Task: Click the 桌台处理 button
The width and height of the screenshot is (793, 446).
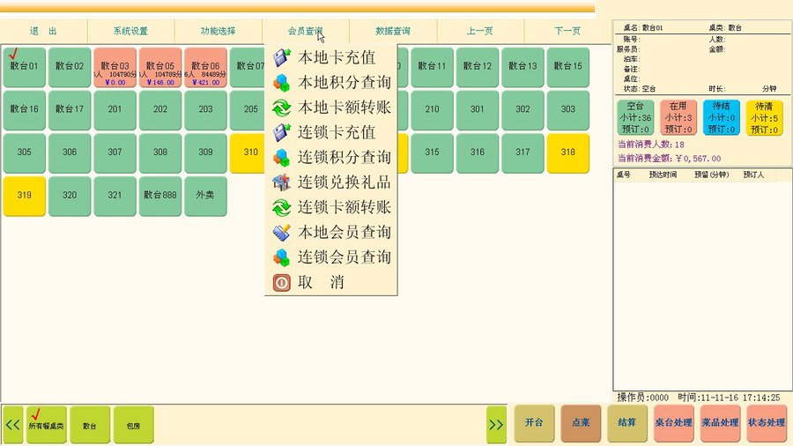Action: [x=674, y=423]
